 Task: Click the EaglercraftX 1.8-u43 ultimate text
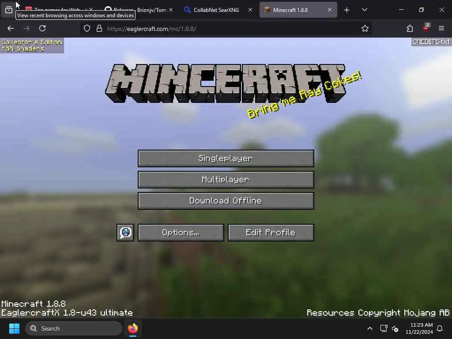67,313
